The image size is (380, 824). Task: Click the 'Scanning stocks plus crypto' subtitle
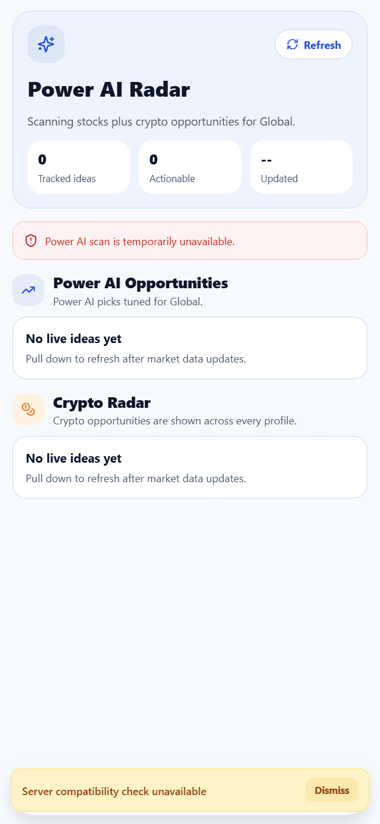(x=161, y=122)
